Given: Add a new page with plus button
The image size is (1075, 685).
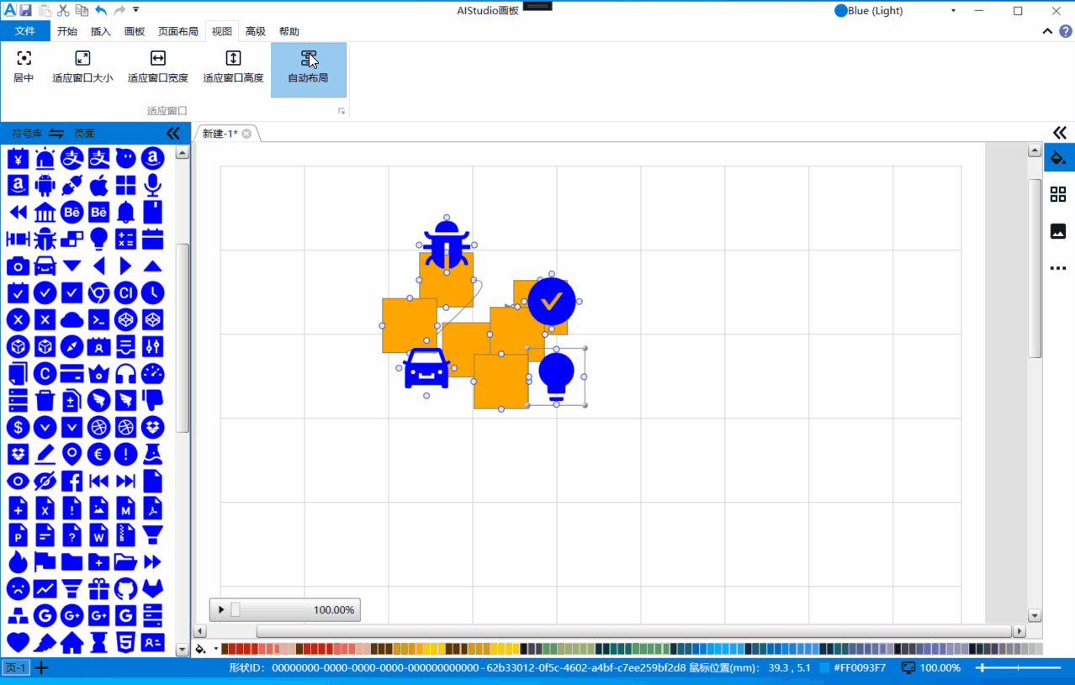Looking at the screenshot, I should pos(40,668).
